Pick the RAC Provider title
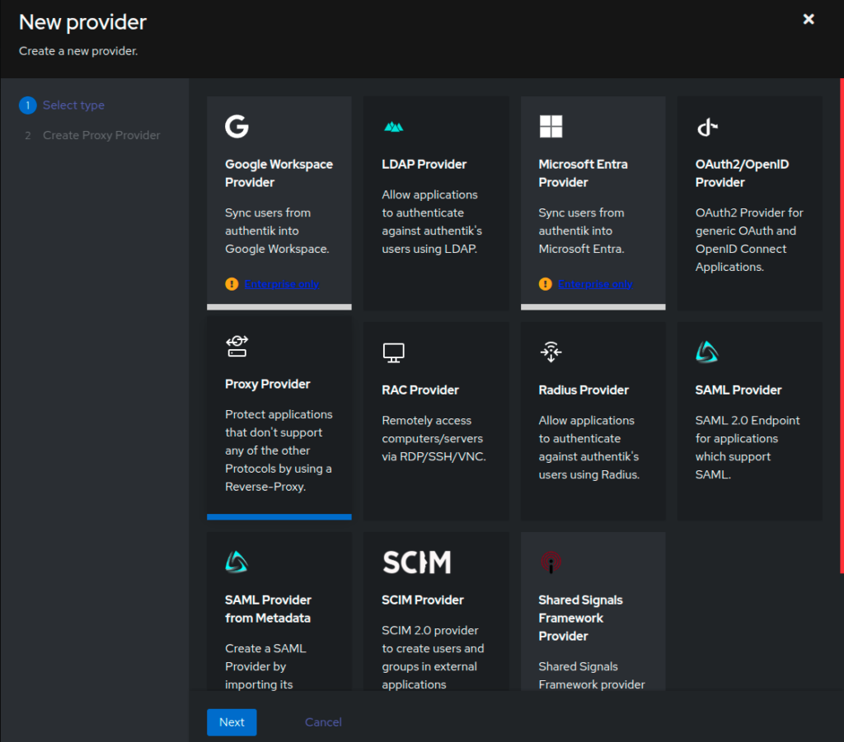Screen dimensions: 844x742 (x=420, y=390)
